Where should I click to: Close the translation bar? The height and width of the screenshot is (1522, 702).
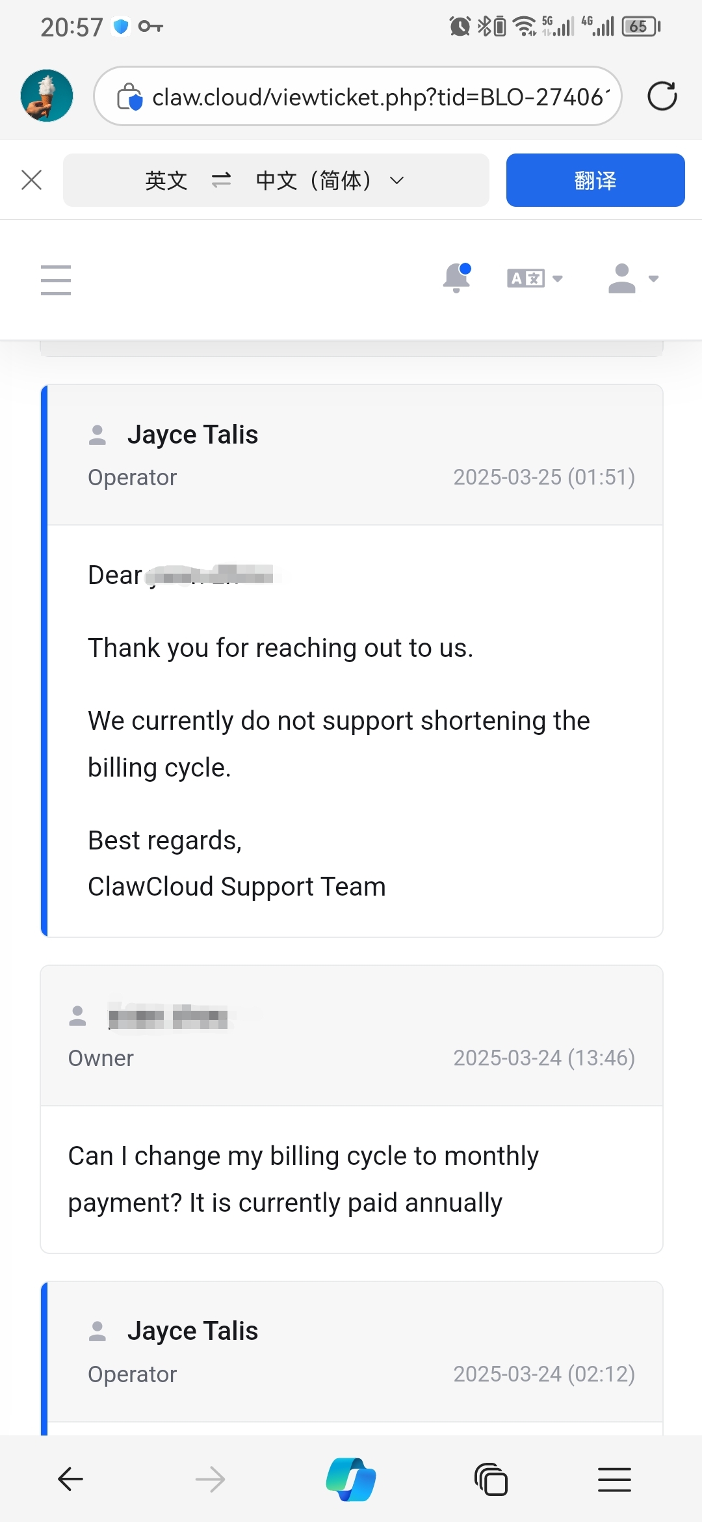point(31,180)
